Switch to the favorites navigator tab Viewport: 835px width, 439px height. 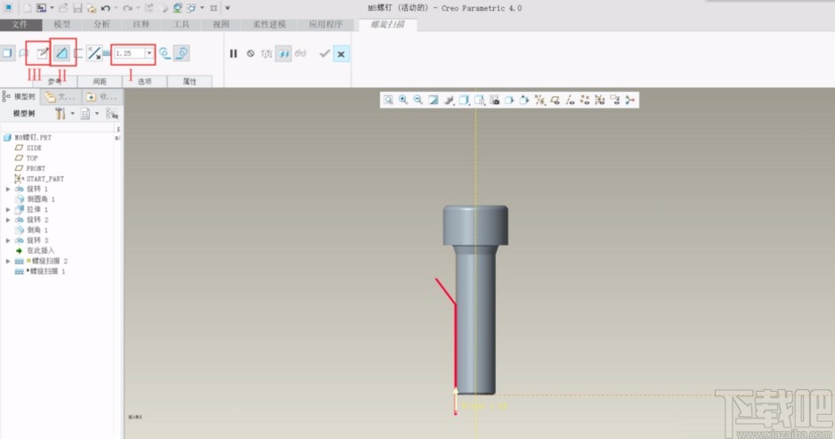click(x=101, y=96)
